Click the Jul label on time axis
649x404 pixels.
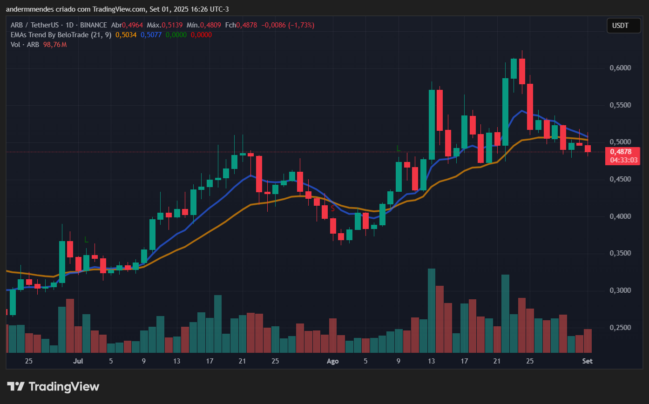click(78, 361)
